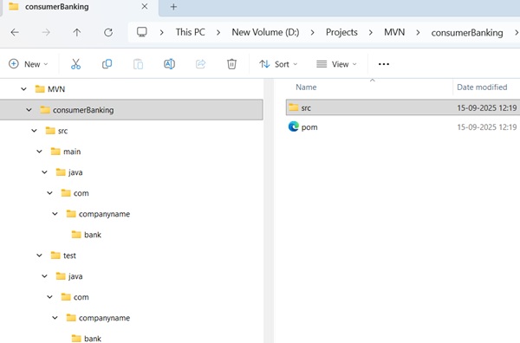The height and width of the screenshot is (343, 520).
Task: Refresh the current folder view
Action: (x=108, y=32)
